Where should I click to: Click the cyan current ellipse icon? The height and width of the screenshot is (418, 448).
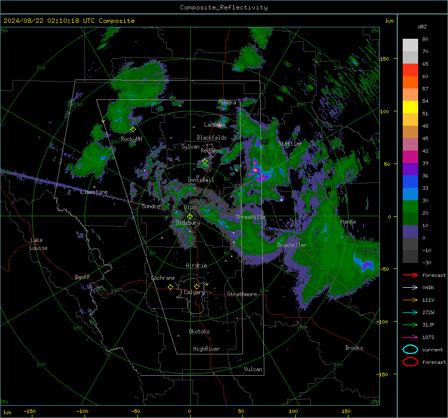[410, 349]
